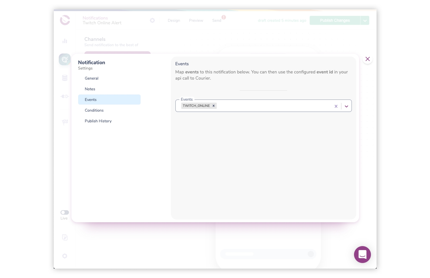Clear all selected events
The width and height of the screenshot is (430, 278).
[x=336, y=106]
